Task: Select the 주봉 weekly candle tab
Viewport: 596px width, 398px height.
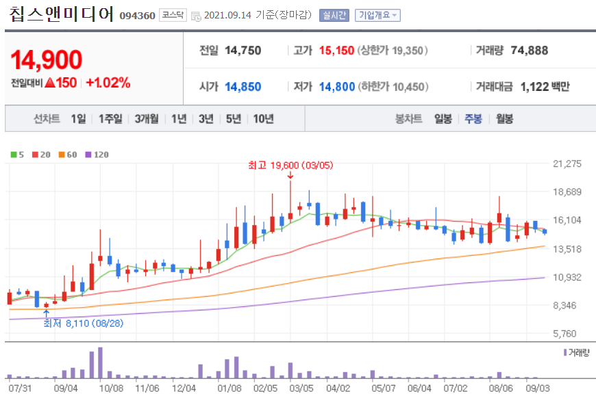Action: point(474,118)
